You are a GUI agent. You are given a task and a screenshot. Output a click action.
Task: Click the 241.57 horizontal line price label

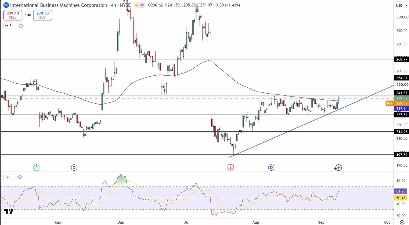(402, 93)
